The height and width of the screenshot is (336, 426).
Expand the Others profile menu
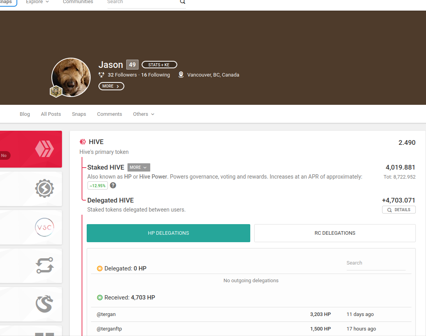pos(144,114)
